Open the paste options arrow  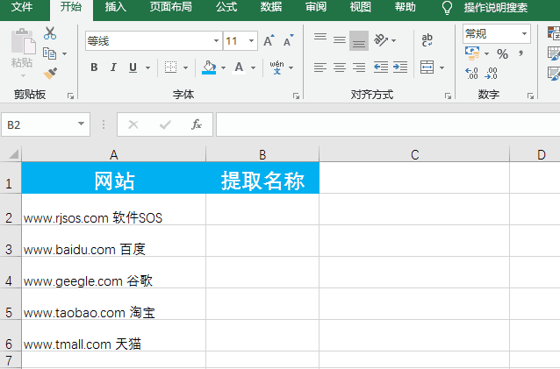[23, 75]
